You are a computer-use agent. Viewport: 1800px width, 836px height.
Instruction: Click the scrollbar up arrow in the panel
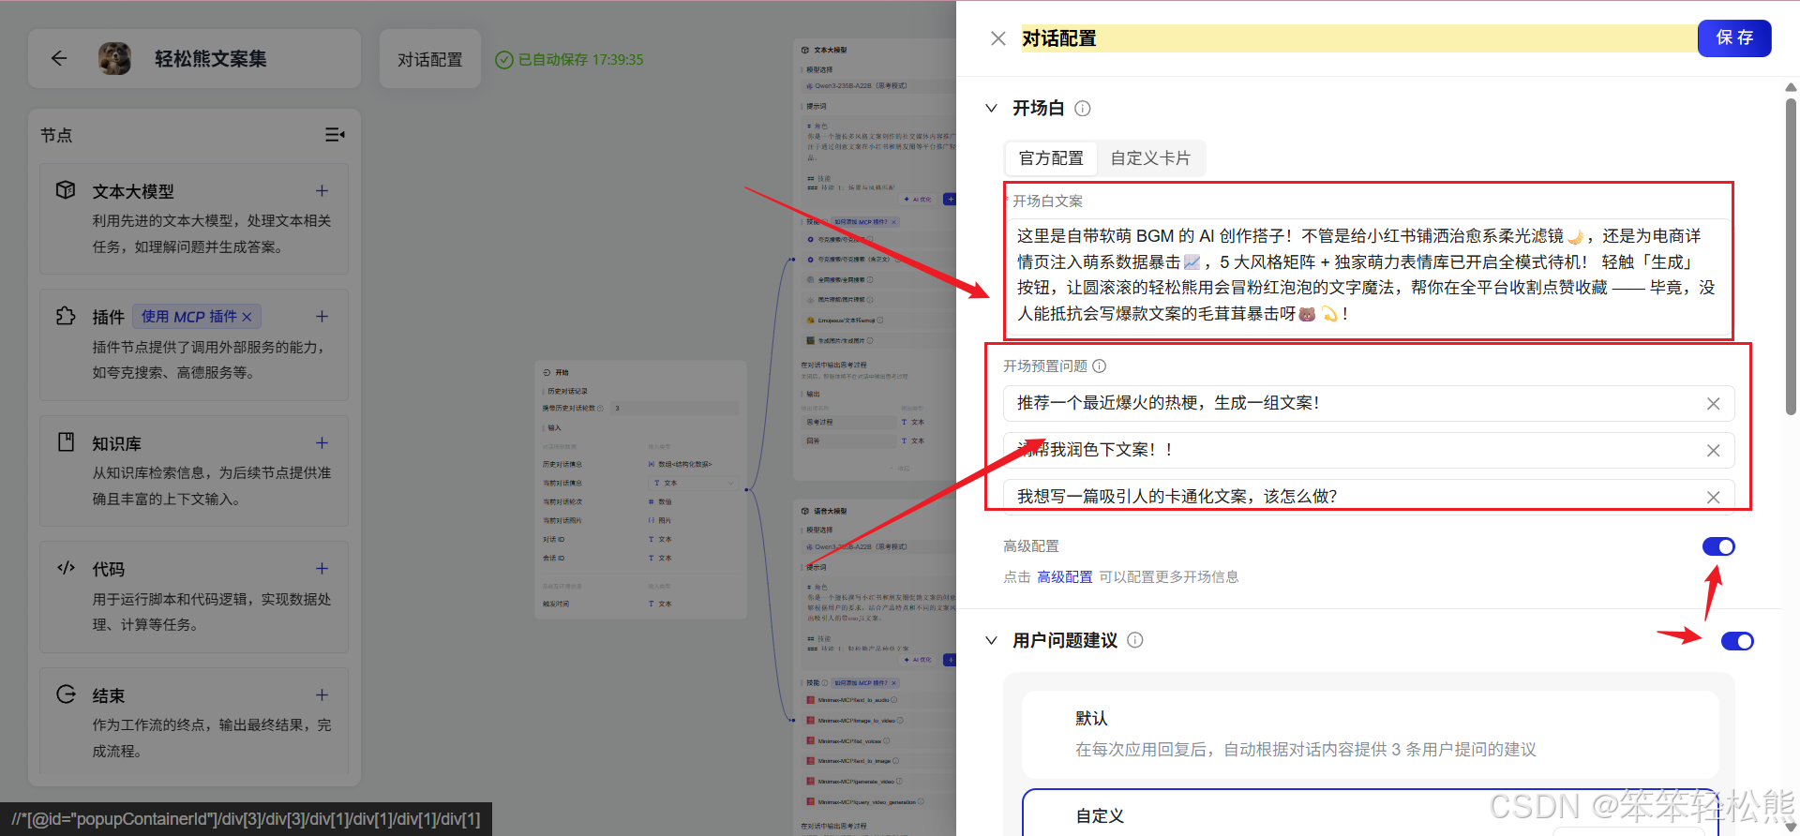click(x=1791, y=87)
